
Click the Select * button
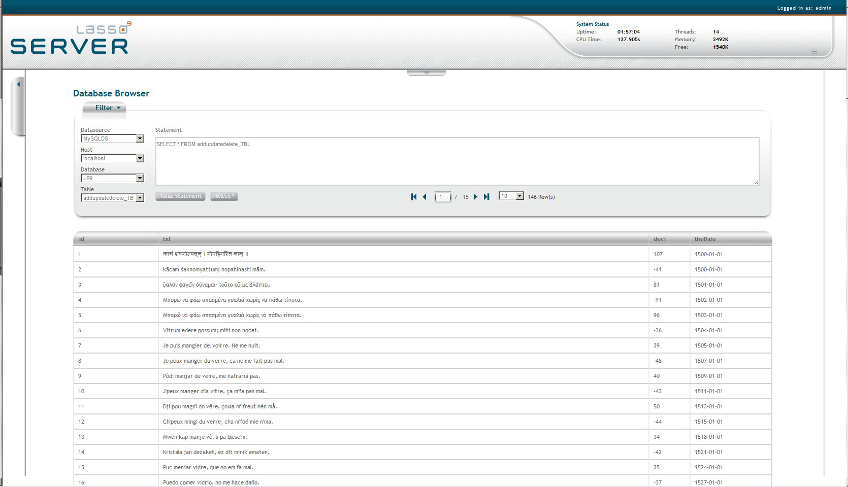tap(224, 196)
